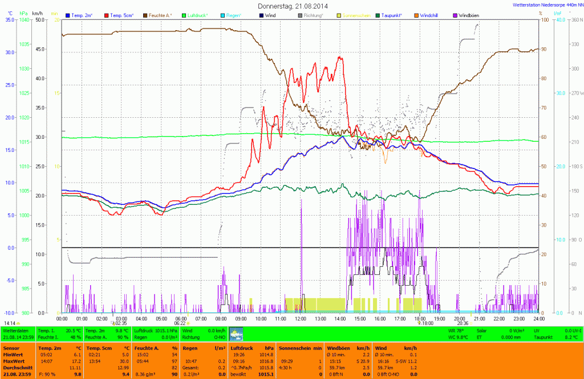This screenshot has width=584, height=379.
Task: Click the 12:00 time axis label
Action: tap(301, 319)
